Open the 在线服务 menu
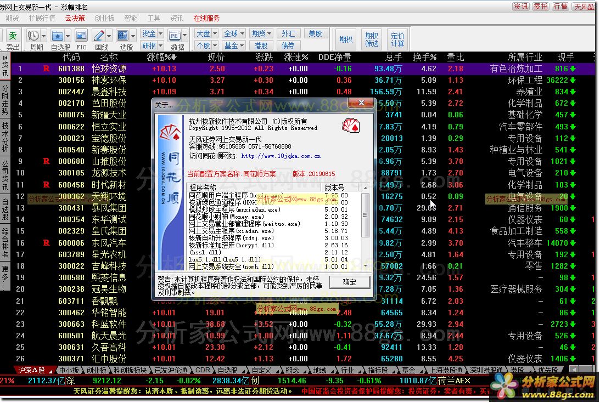This screenshot has height=403, width=600. (x=206, y=18)
